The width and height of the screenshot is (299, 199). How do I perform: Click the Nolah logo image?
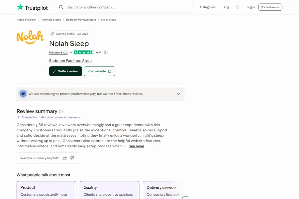coord(30,37)
